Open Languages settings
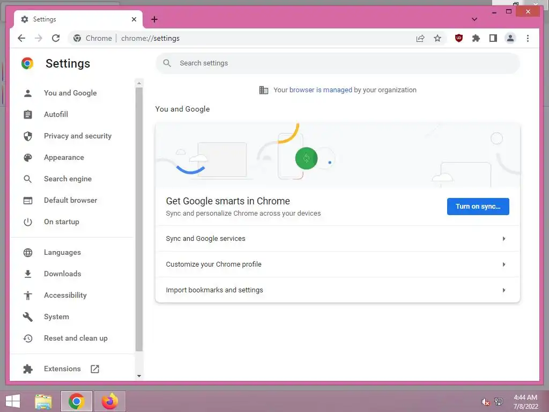Viewport: 549px width, 412px height. coord(62,252)
